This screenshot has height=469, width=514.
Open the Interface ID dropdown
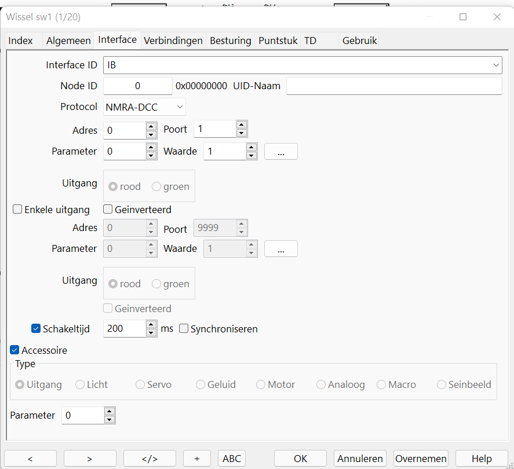coord(496,65)
